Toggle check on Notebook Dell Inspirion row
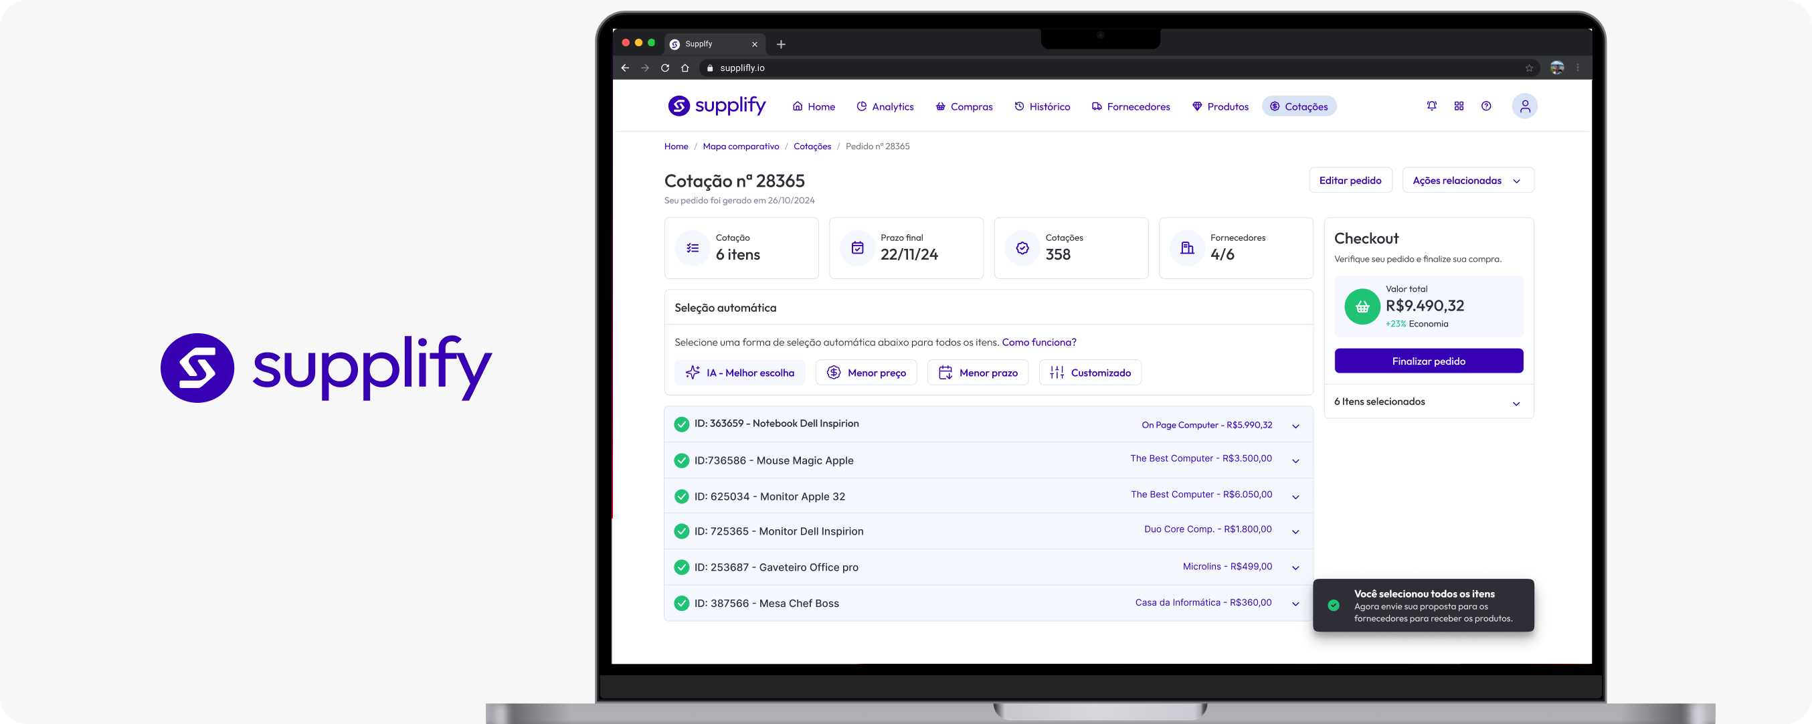This screenshot has height=724, width=1812. (681, 424)
